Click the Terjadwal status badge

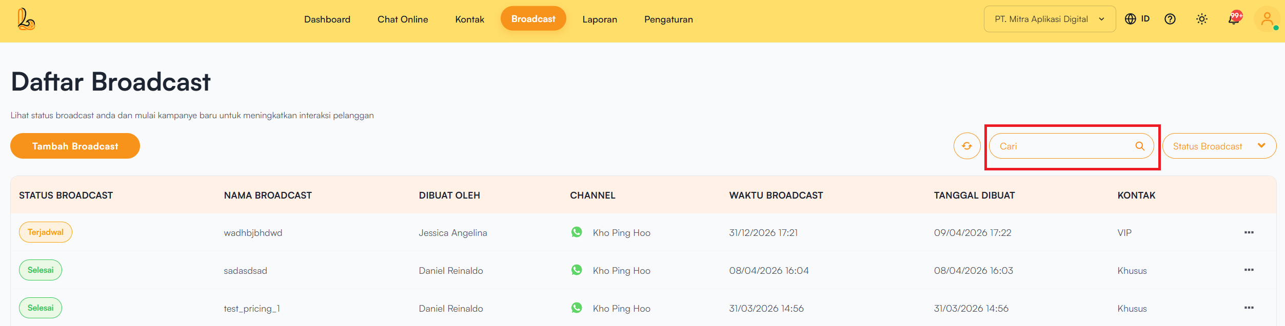(x=46, y=232)
